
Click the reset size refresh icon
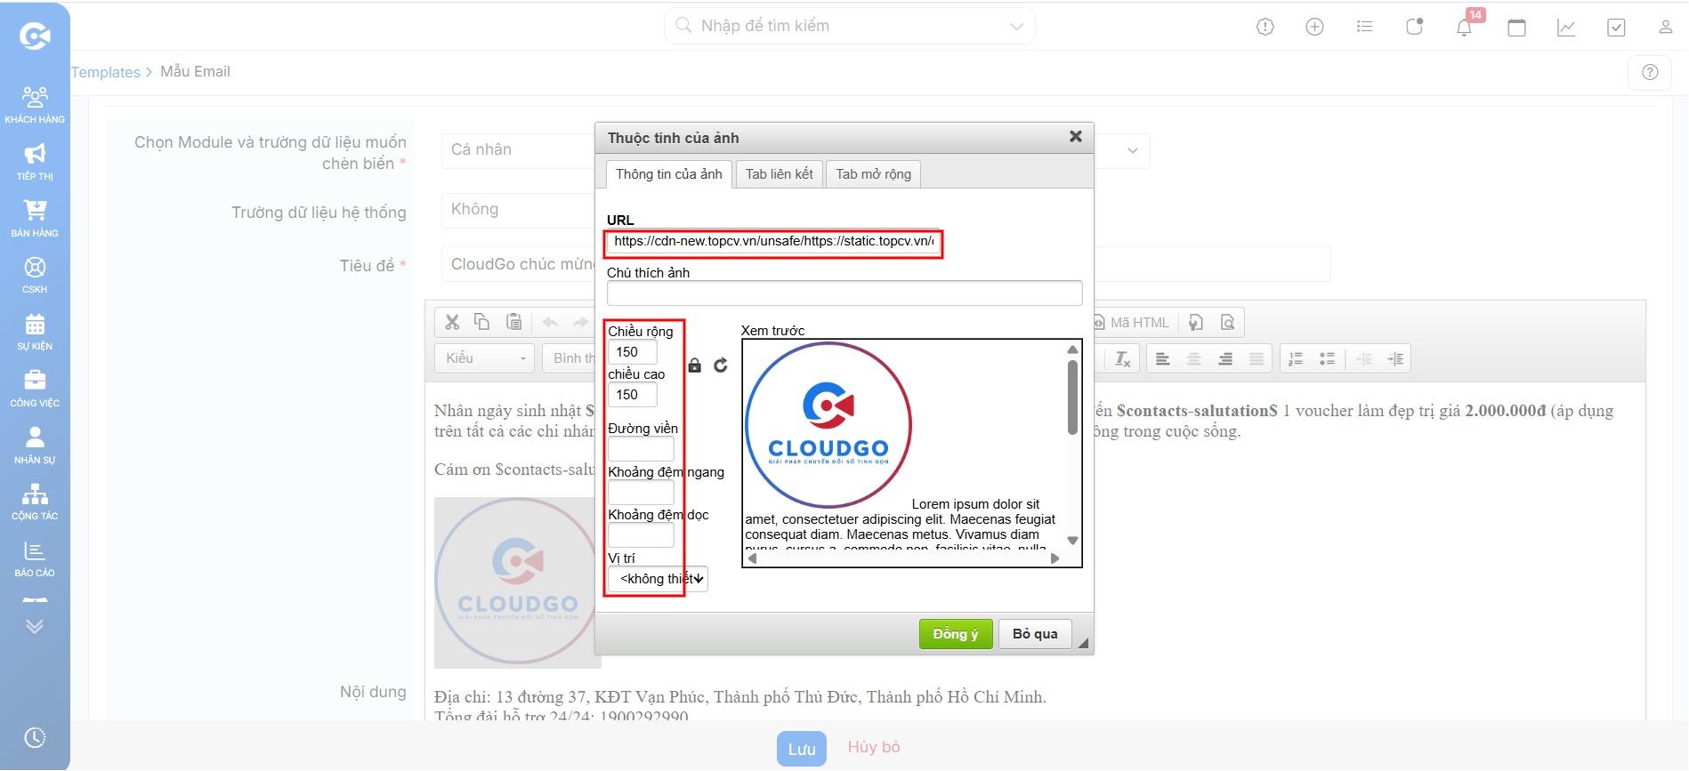(x=721, y=365)
